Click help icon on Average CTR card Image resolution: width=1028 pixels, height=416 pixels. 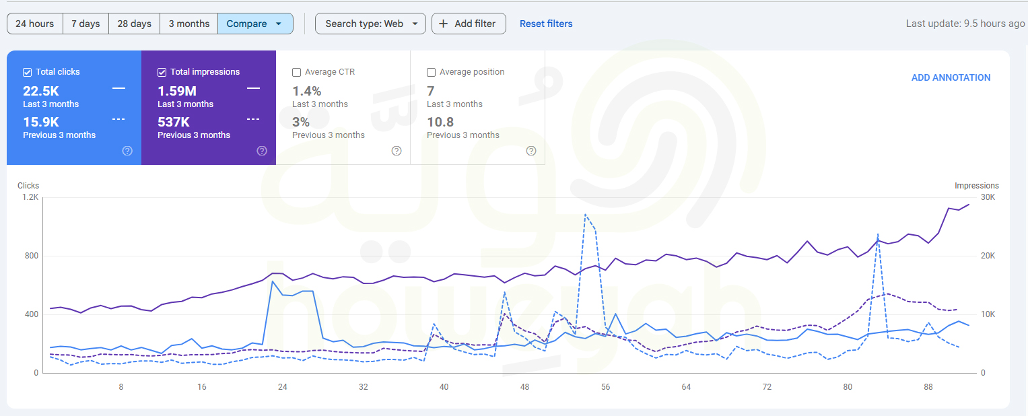397,151
